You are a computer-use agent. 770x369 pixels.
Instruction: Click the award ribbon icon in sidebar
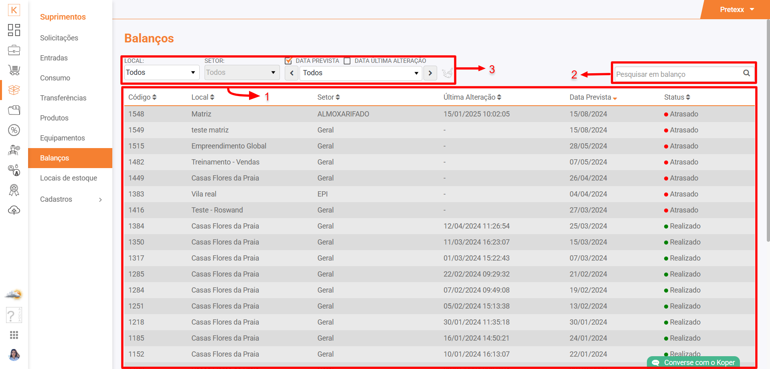coord(14,190)
